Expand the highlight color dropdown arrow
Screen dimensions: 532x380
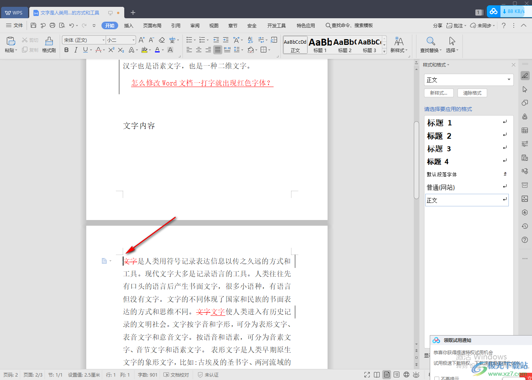click(x=150, y=50)
